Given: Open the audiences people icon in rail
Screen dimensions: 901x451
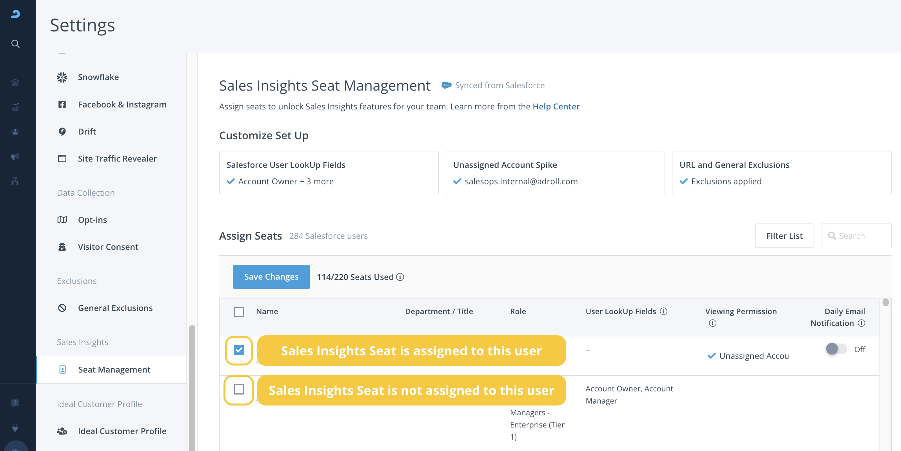Looking at the screenshot, I should [x=15, y=132].
